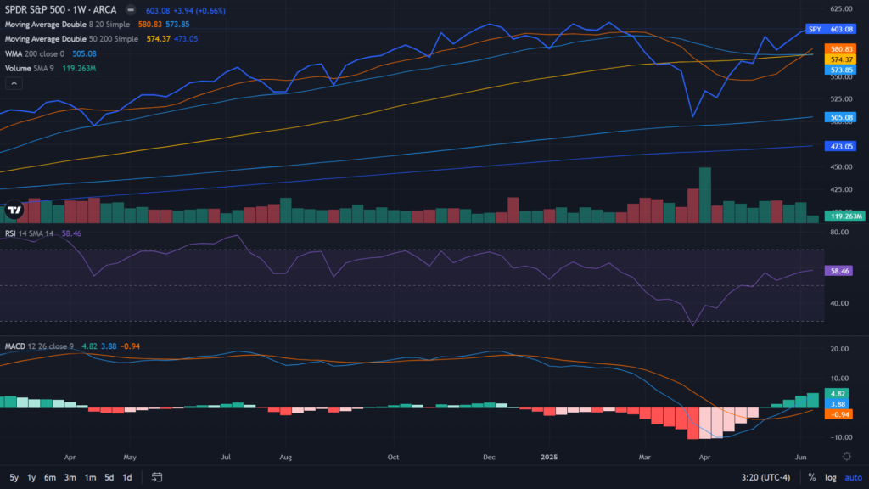Pick the 1d time range
The height and width of the screenshot is (489, 869).
127,477
